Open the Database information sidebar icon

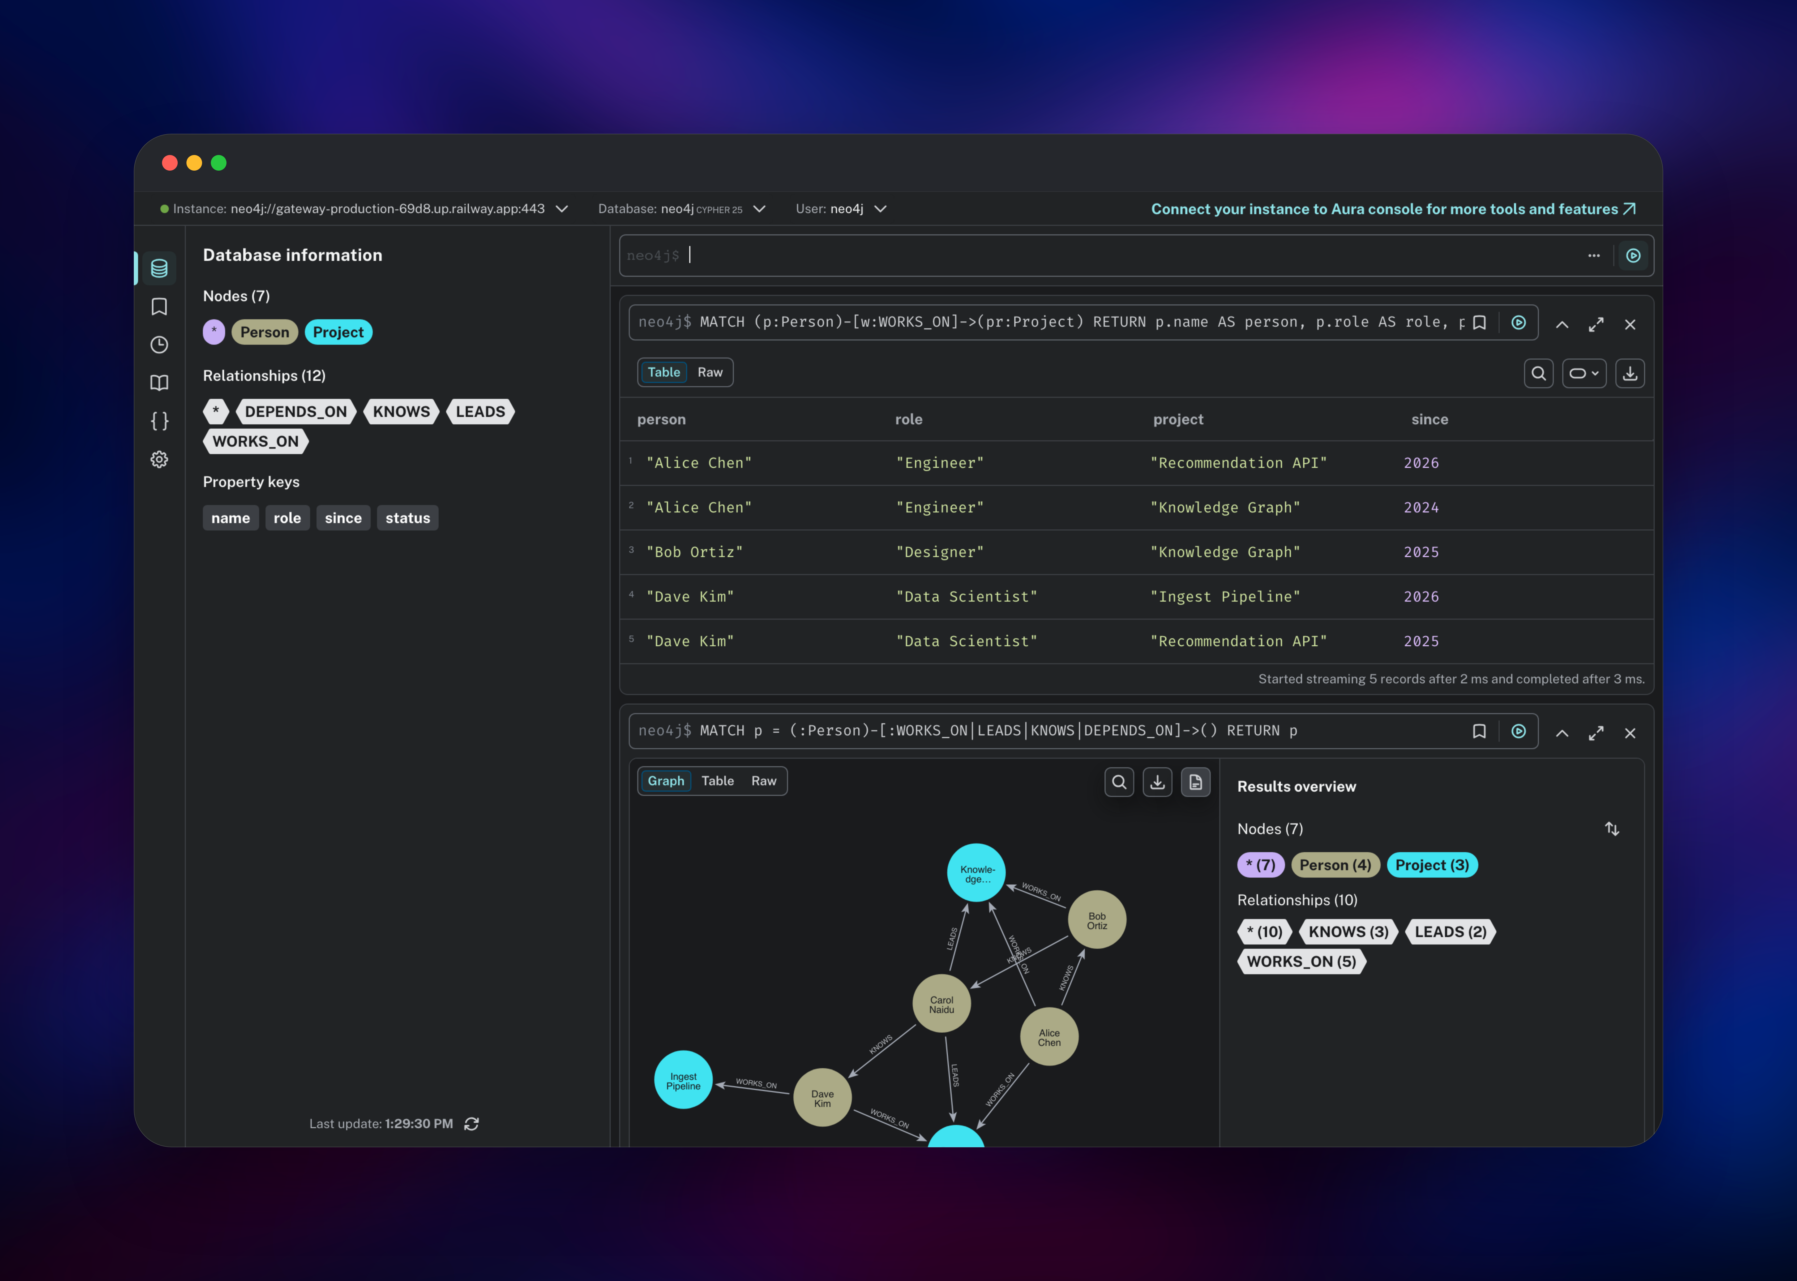(x=159, y=268)
